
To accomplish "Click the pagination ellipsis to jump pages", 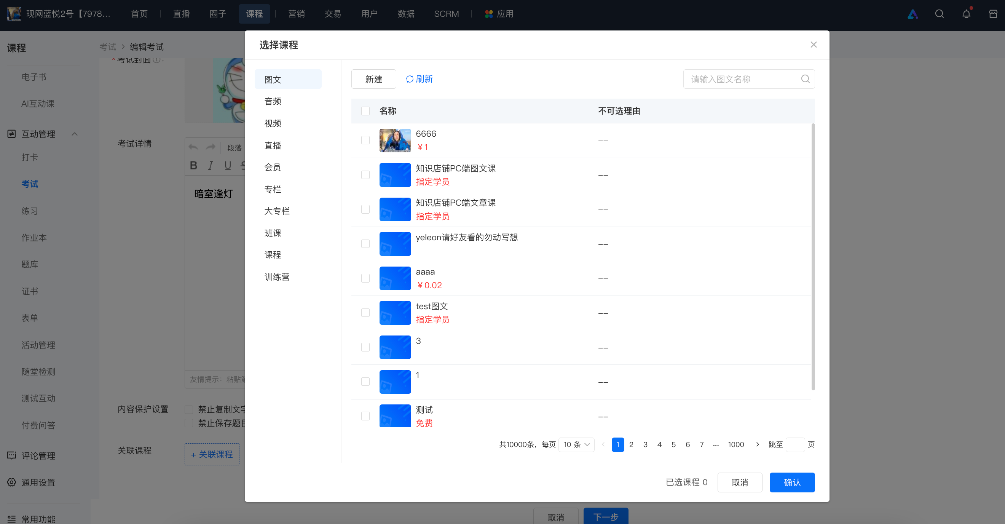I will 716,444.
